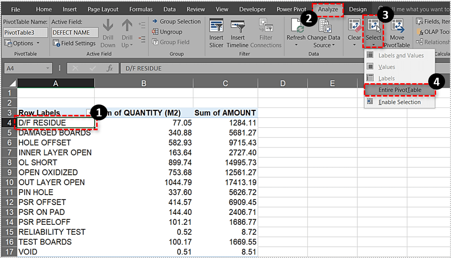Open the Row Labels filter dropdown
This screenshot has height=258, width=451.
(x=89, y=113)
